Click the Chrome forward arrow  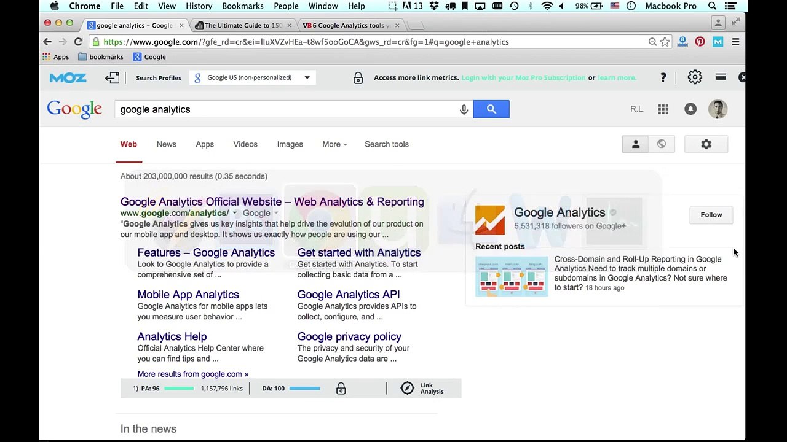click(63, 42)
